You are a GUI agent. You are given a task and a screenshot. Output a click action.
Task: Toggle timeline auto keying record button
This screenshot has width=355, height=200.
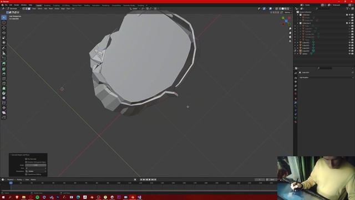(x=135, y=179)
